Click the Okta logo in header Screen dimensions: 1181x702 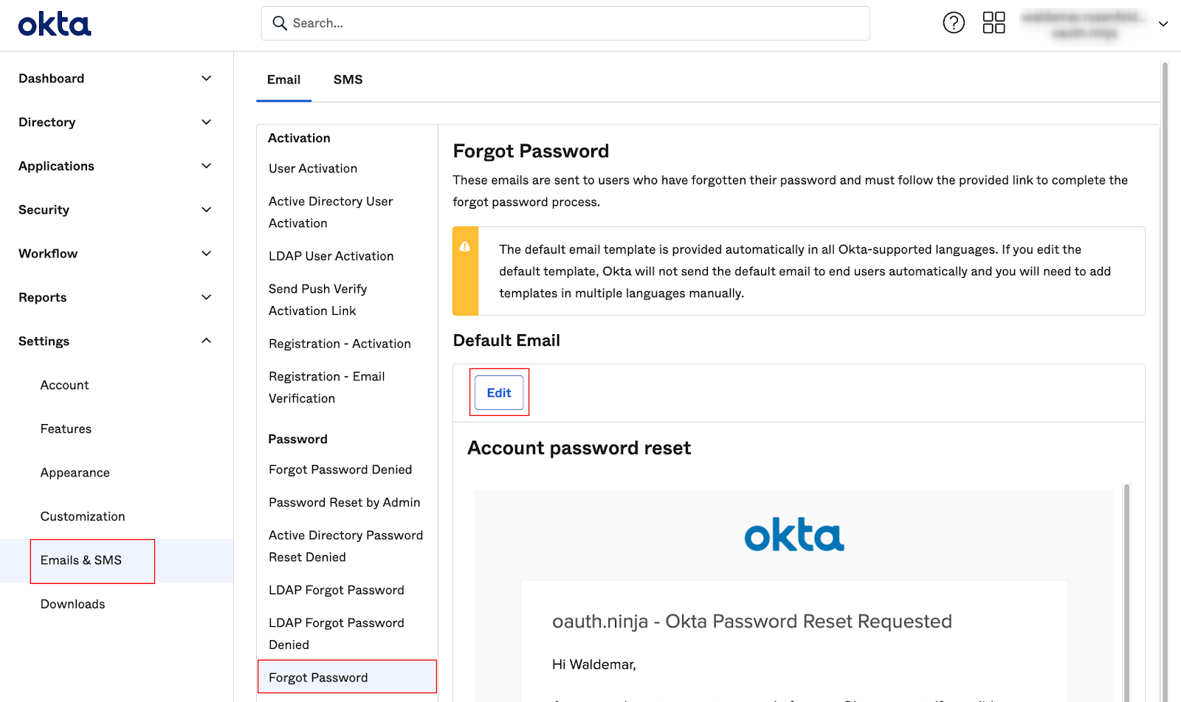coord(55,24)
